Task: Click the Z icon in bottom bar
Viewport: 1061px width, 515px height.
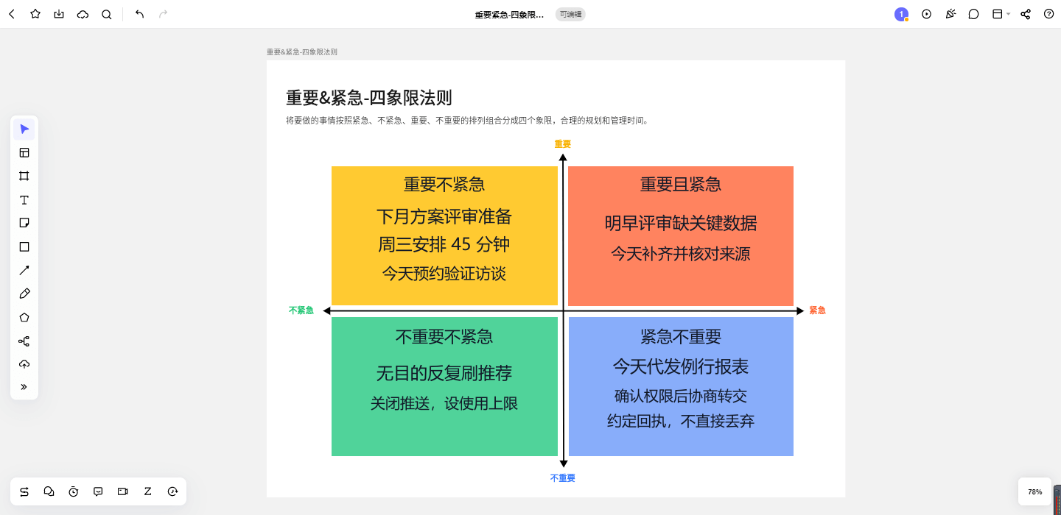Action: coord(147,491)
